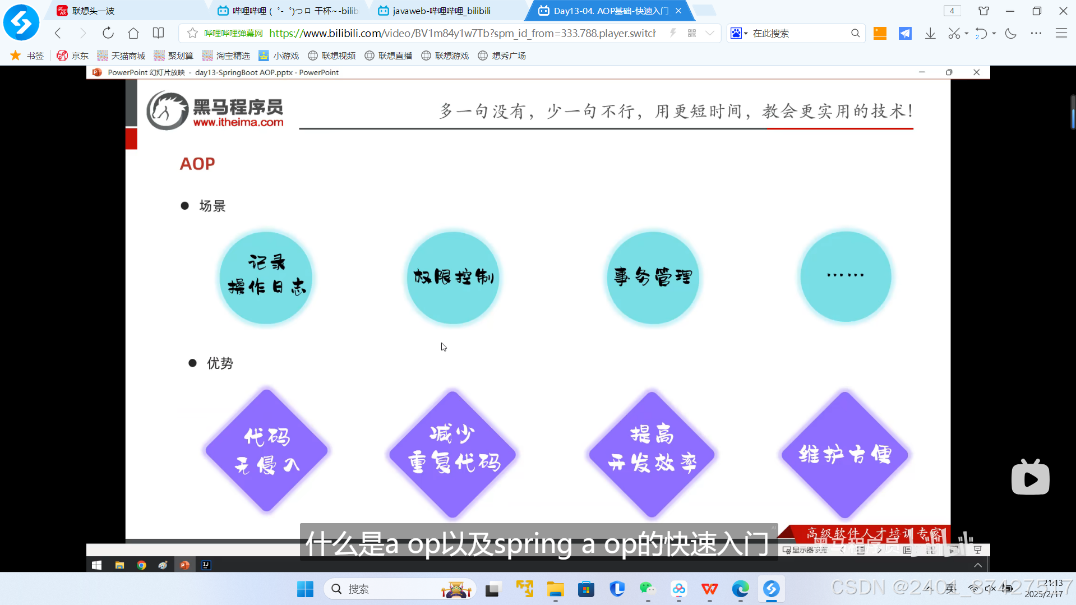
Task: Open the 联想游戏 bookmark
Action: (445, 56)
